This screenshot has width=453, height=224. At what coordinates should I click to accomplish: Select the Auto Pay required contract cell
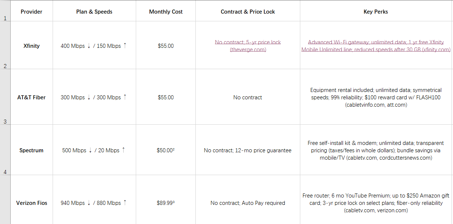[x=248, y=200]
